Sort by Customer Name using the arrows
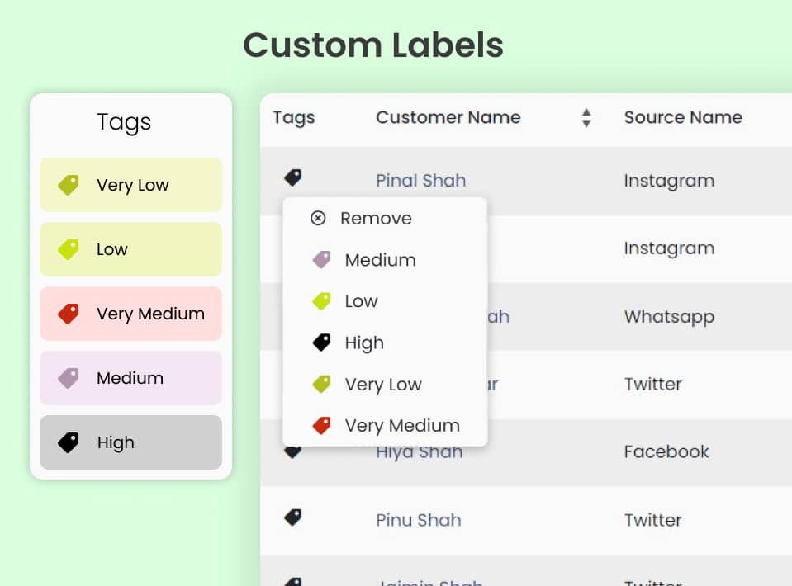Image resolution: width=792 pixels, height=586 pixels. 586,117
